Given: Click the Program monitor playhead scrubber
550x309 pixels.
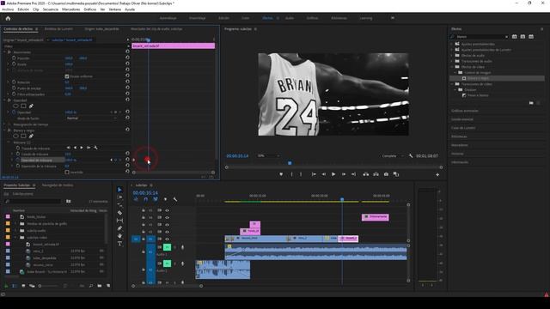Looking at the screenshot, I should pyautogui.click(x=290, y=163).
